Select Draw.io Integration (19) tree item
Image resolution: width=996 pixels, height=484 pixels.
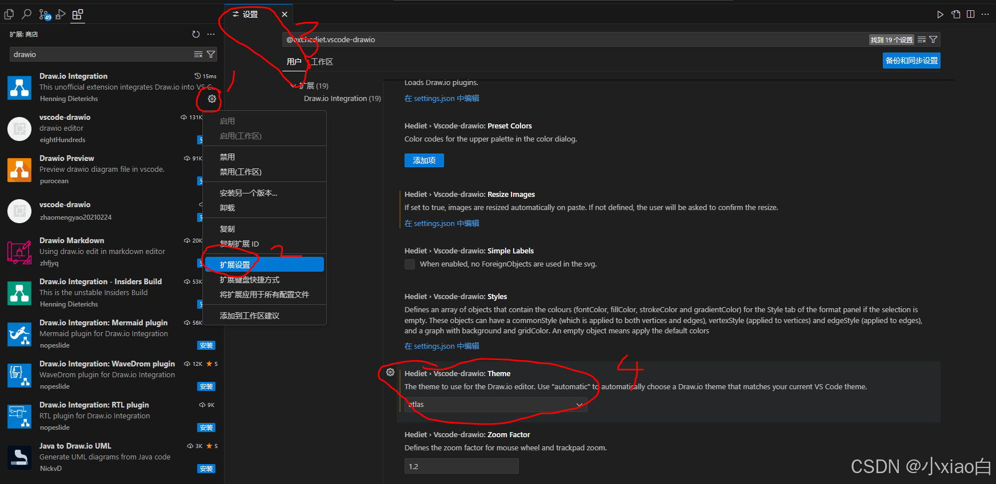pos(342,99)
